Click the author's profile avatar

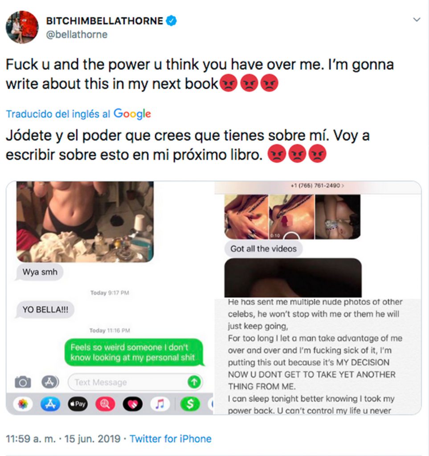click(x=22, y=27)
